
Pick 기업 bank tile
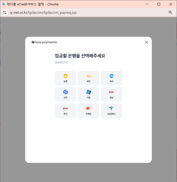click(88, 94)
